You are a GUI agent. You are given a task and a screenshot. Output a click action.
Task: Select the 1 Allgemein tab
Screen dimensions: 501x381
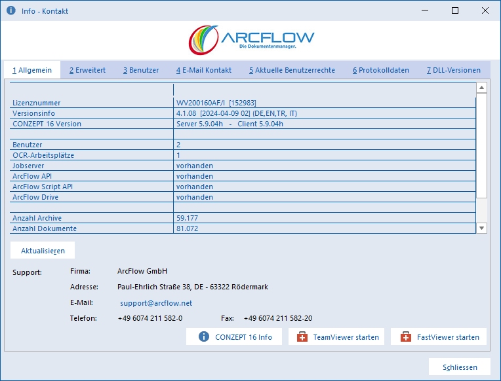[32, 70]
